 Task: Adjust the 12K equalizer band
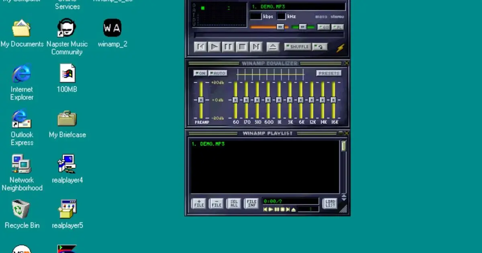[311, 100]
